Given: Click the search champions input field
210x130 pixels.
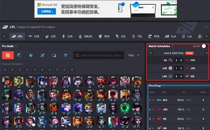Looking at the screenshot, I should [99, 55].
